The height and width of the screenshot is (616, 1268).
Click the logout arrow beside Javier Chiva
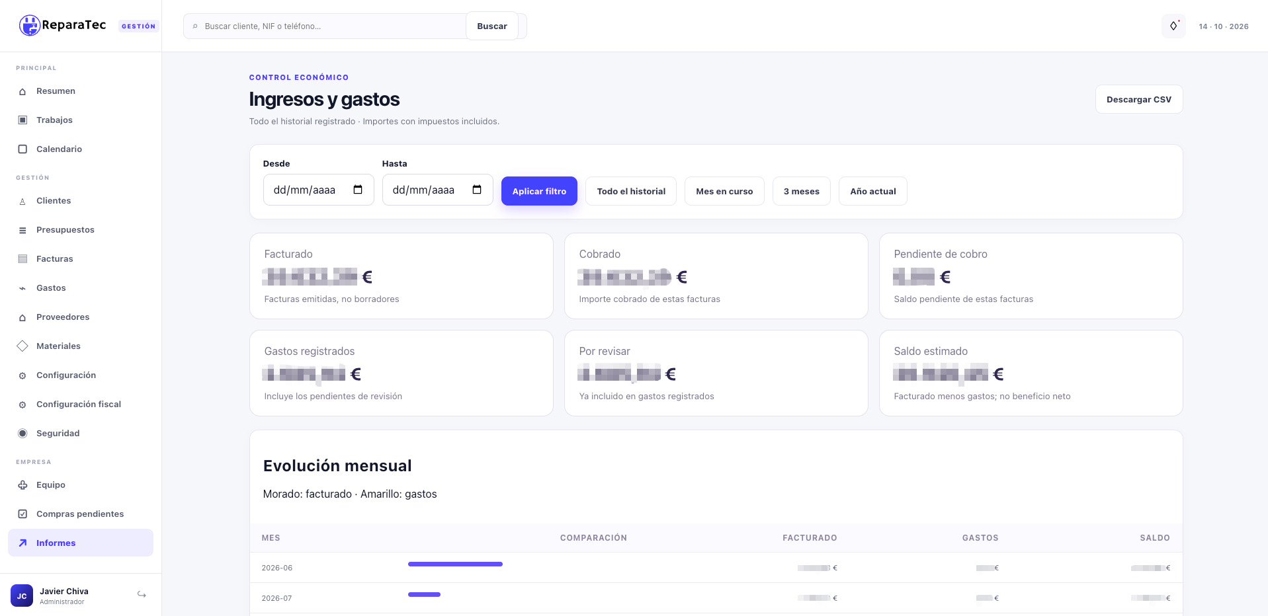[142, 595]
